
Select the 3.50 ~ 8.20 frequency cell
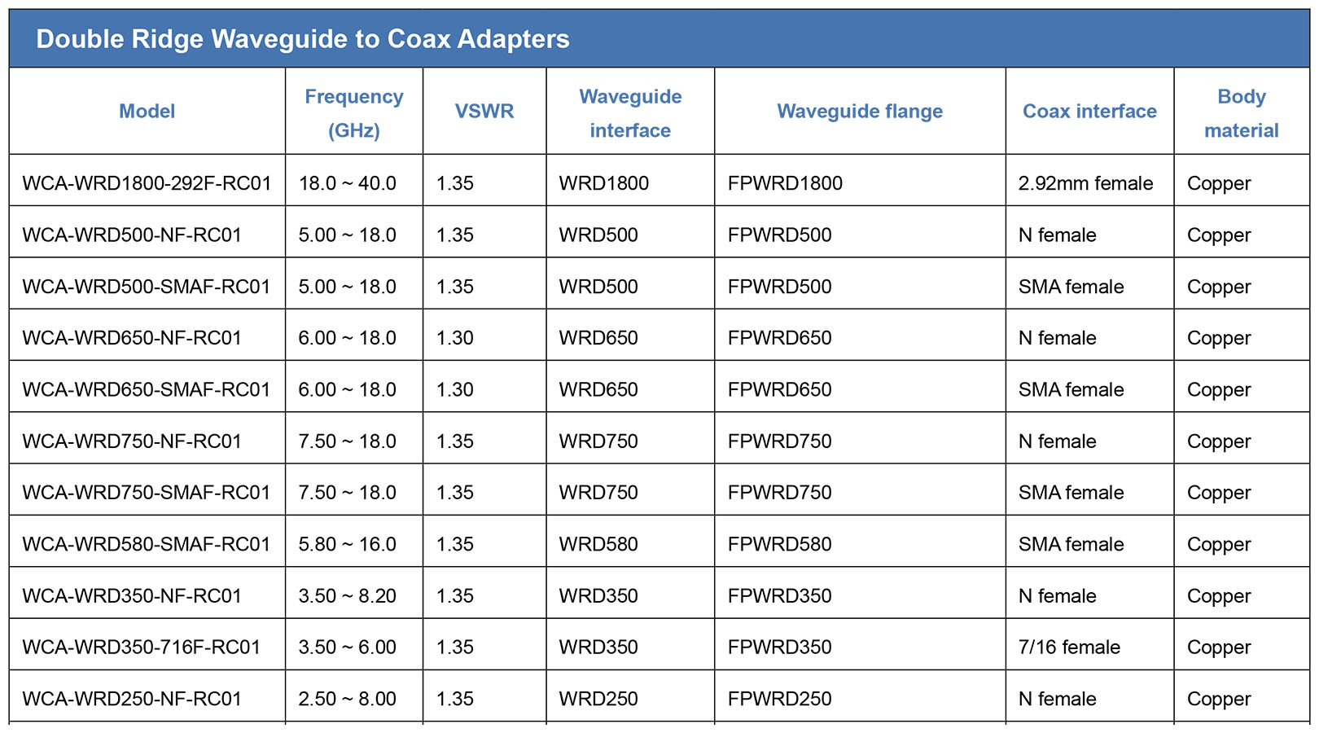coord(347,596)
